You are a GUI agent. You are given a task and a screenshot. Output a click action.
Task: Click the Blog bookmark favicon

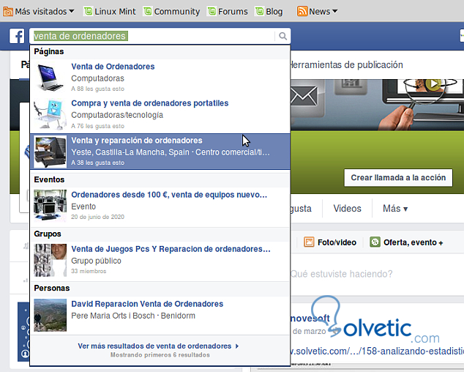(x=260, y=11)
